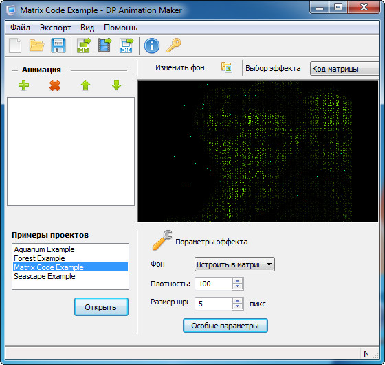Click the new blank project icon
The image size is (385, 365).
click(15, 45)
